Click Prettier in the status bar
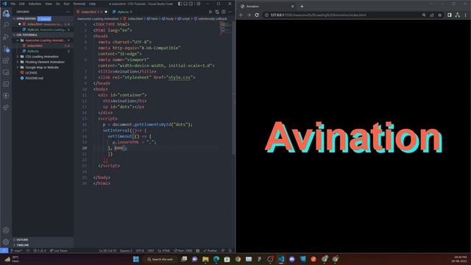The width and height of the screenshot is (471, 265). pos(210,250)
